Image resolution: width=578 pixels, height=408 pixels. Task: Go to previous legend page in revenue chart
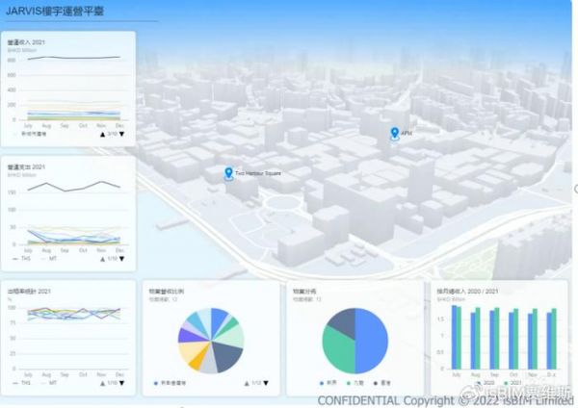(102, 135)
